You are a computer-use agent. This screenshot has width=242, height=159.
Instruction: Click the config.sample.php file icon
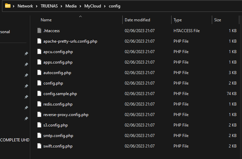click(x=39, y=93)
